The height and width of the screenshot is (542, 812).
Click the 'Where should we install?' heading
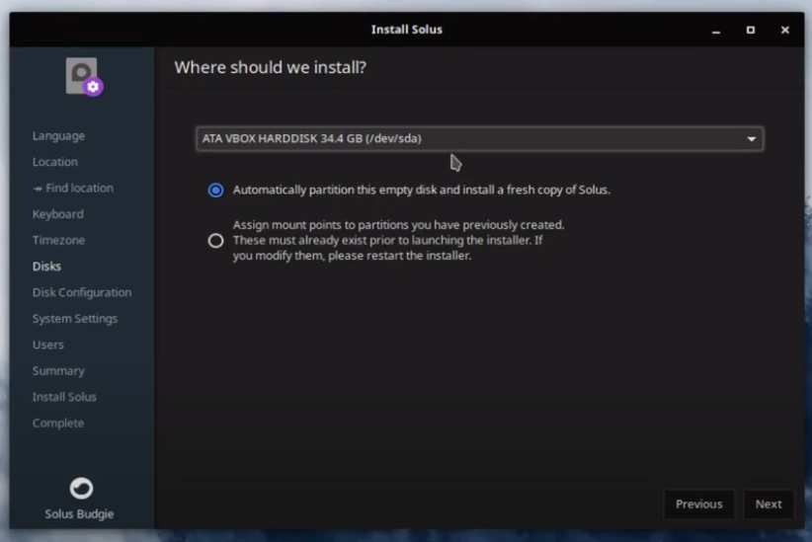click(271, 67)
